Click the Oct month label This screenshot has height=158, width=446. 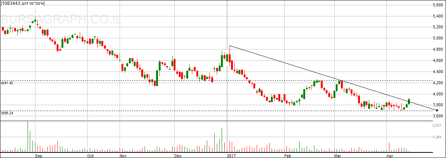pos(91,155)
